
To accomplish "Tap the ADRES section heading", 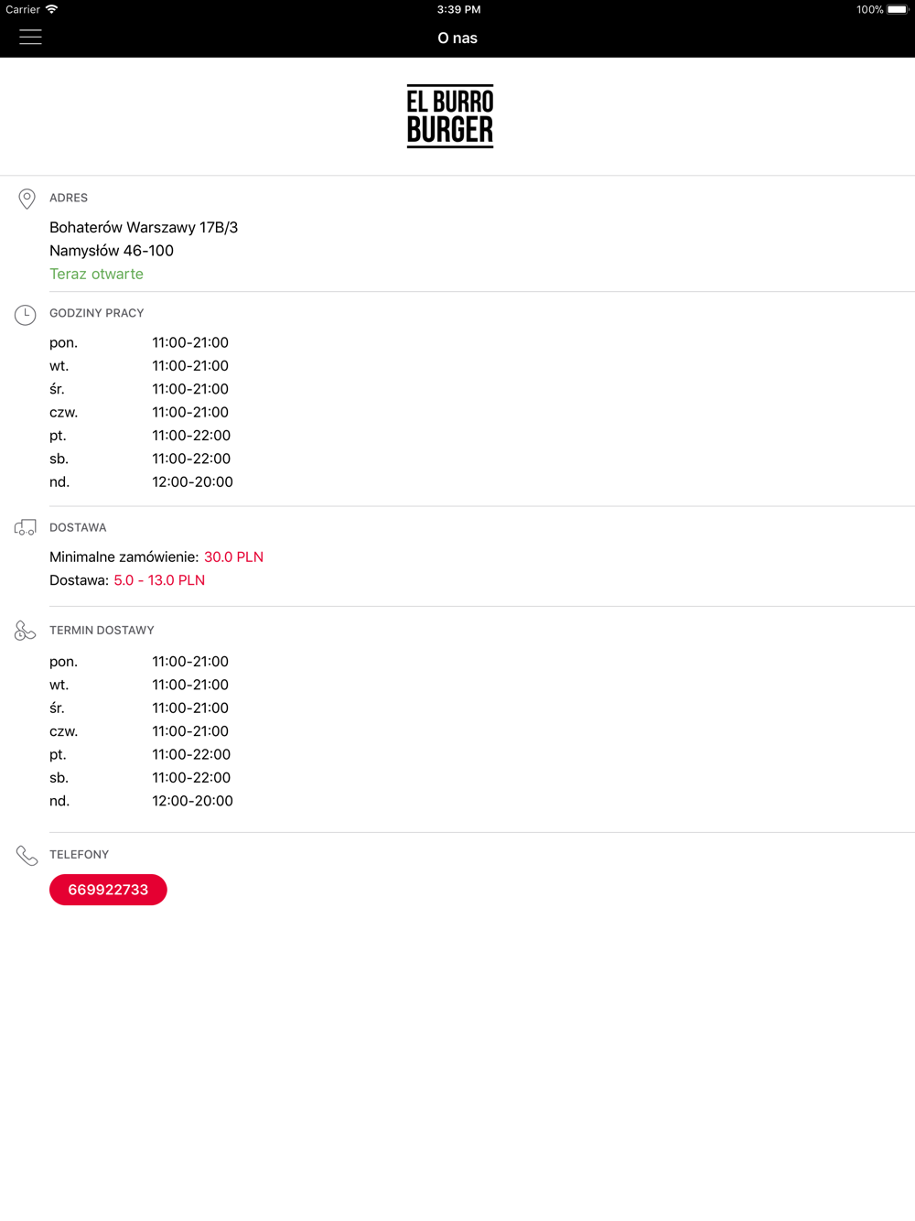I will pyautogui.click(x=69, y=198).
